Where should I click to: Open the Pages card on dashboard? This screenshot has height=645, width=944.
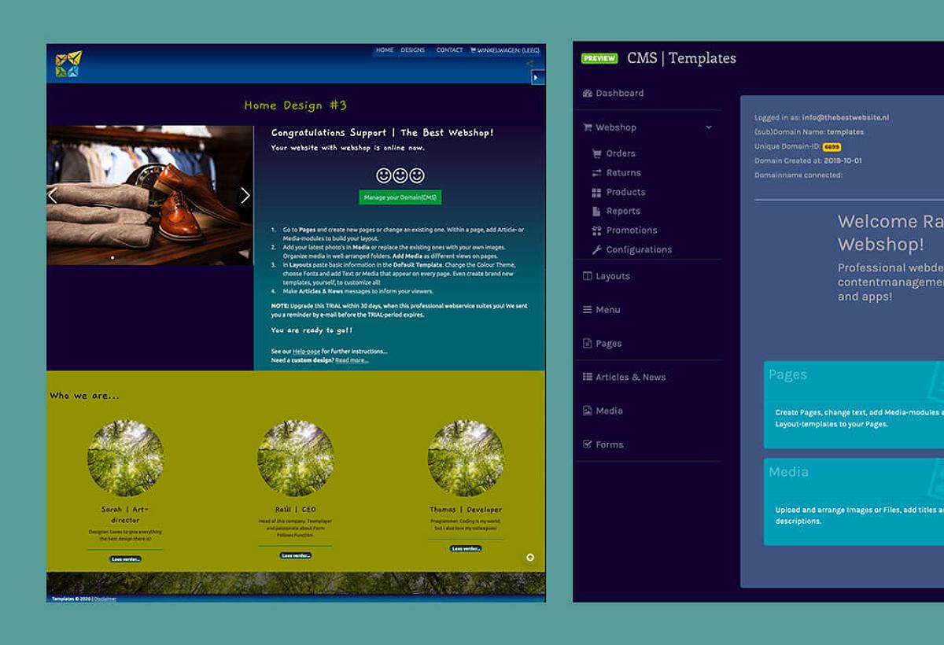pos(854,404)
